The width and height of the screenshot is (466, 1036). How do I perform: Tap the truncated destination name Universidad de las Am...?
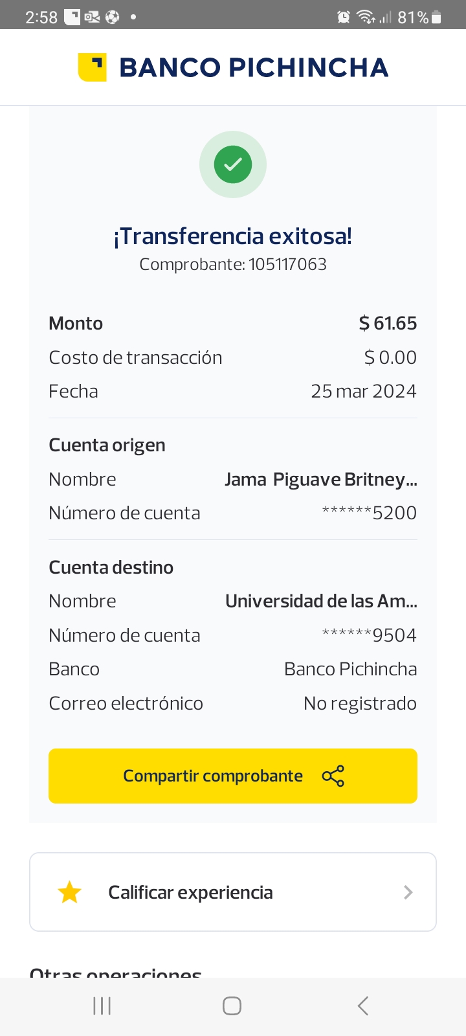click(x=321, y=601)
